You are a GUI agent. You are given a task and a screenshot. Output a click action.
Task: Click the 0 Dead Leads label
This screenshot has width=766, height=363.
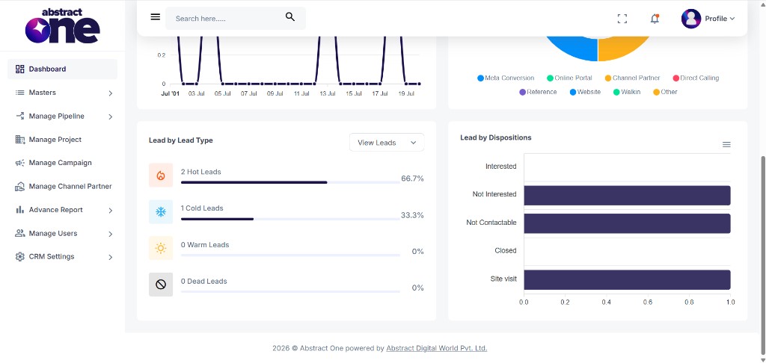click(x=203, y=281)
